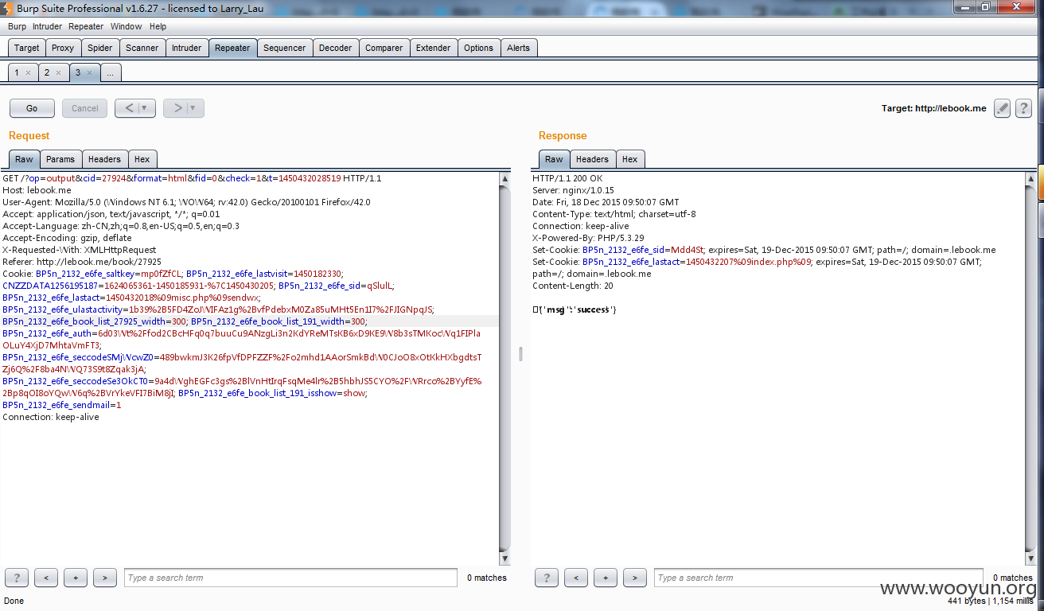
Task: Click request search plus options button
Action: point(76,578)
